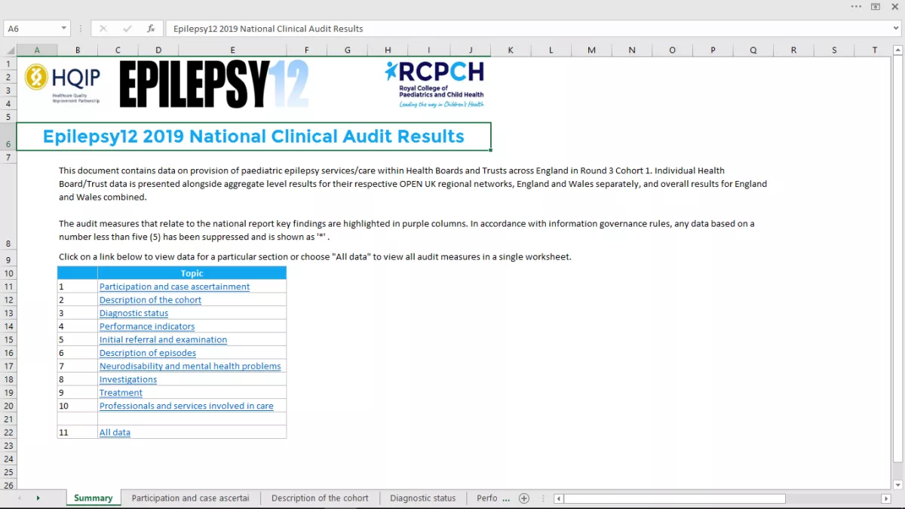Click the sheet navigation right arrow
Viewport: 905px width, 509px height.
point(39,498)
